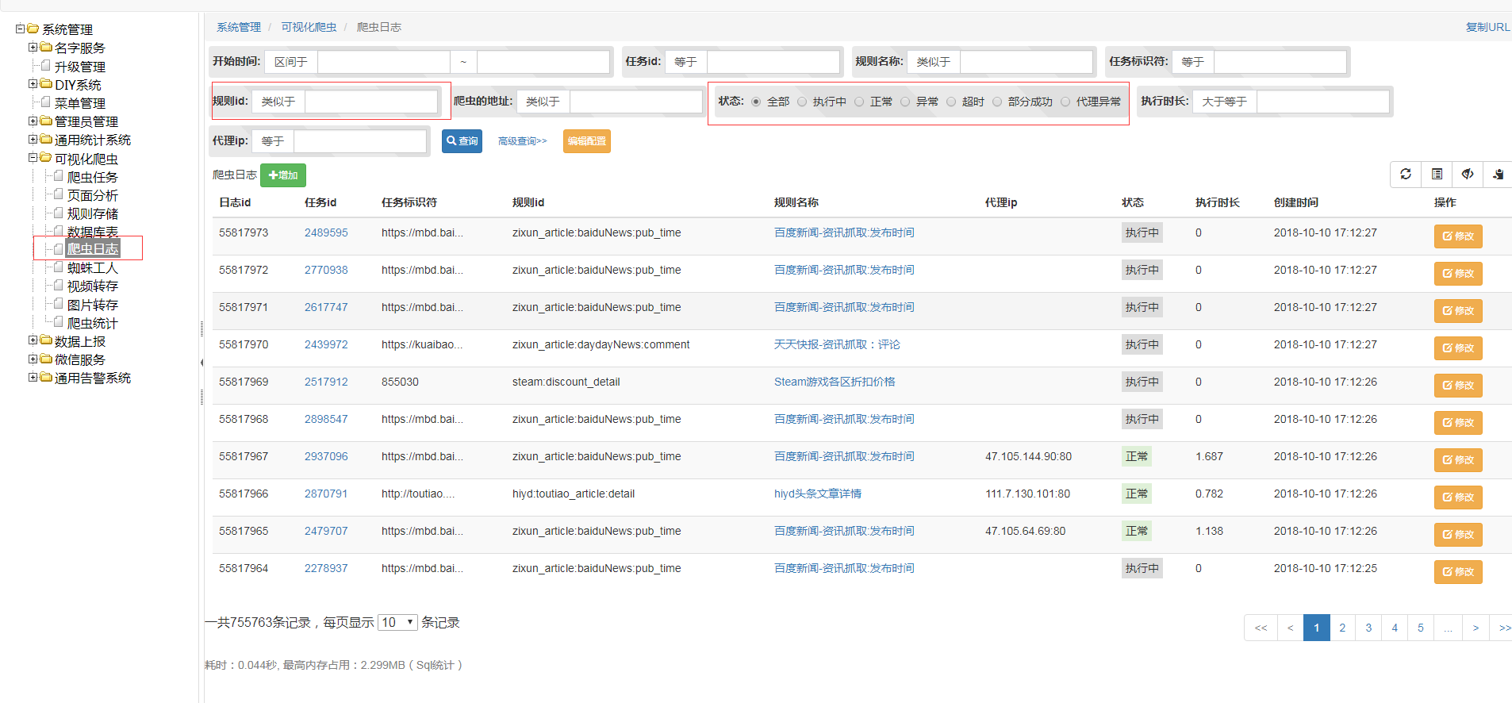Click the sidebar collapse splitter arrow
The height and width of the screenshot is (703, 1512).
201,363
